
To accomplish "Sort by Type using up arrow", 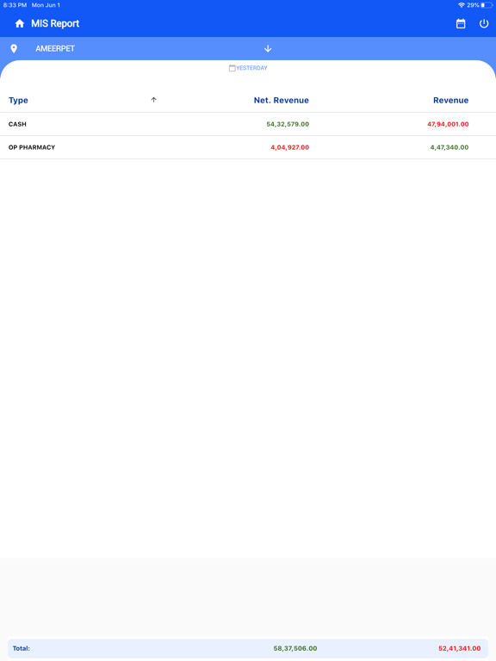I will pos(153,100).
